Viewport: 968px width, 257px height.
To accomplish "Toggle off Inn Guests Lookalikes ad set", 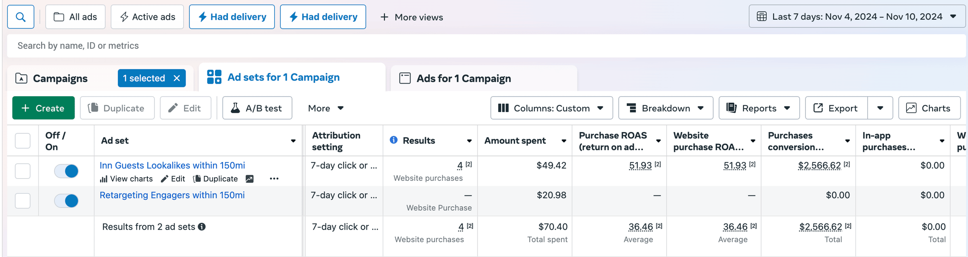I will 67,171.
